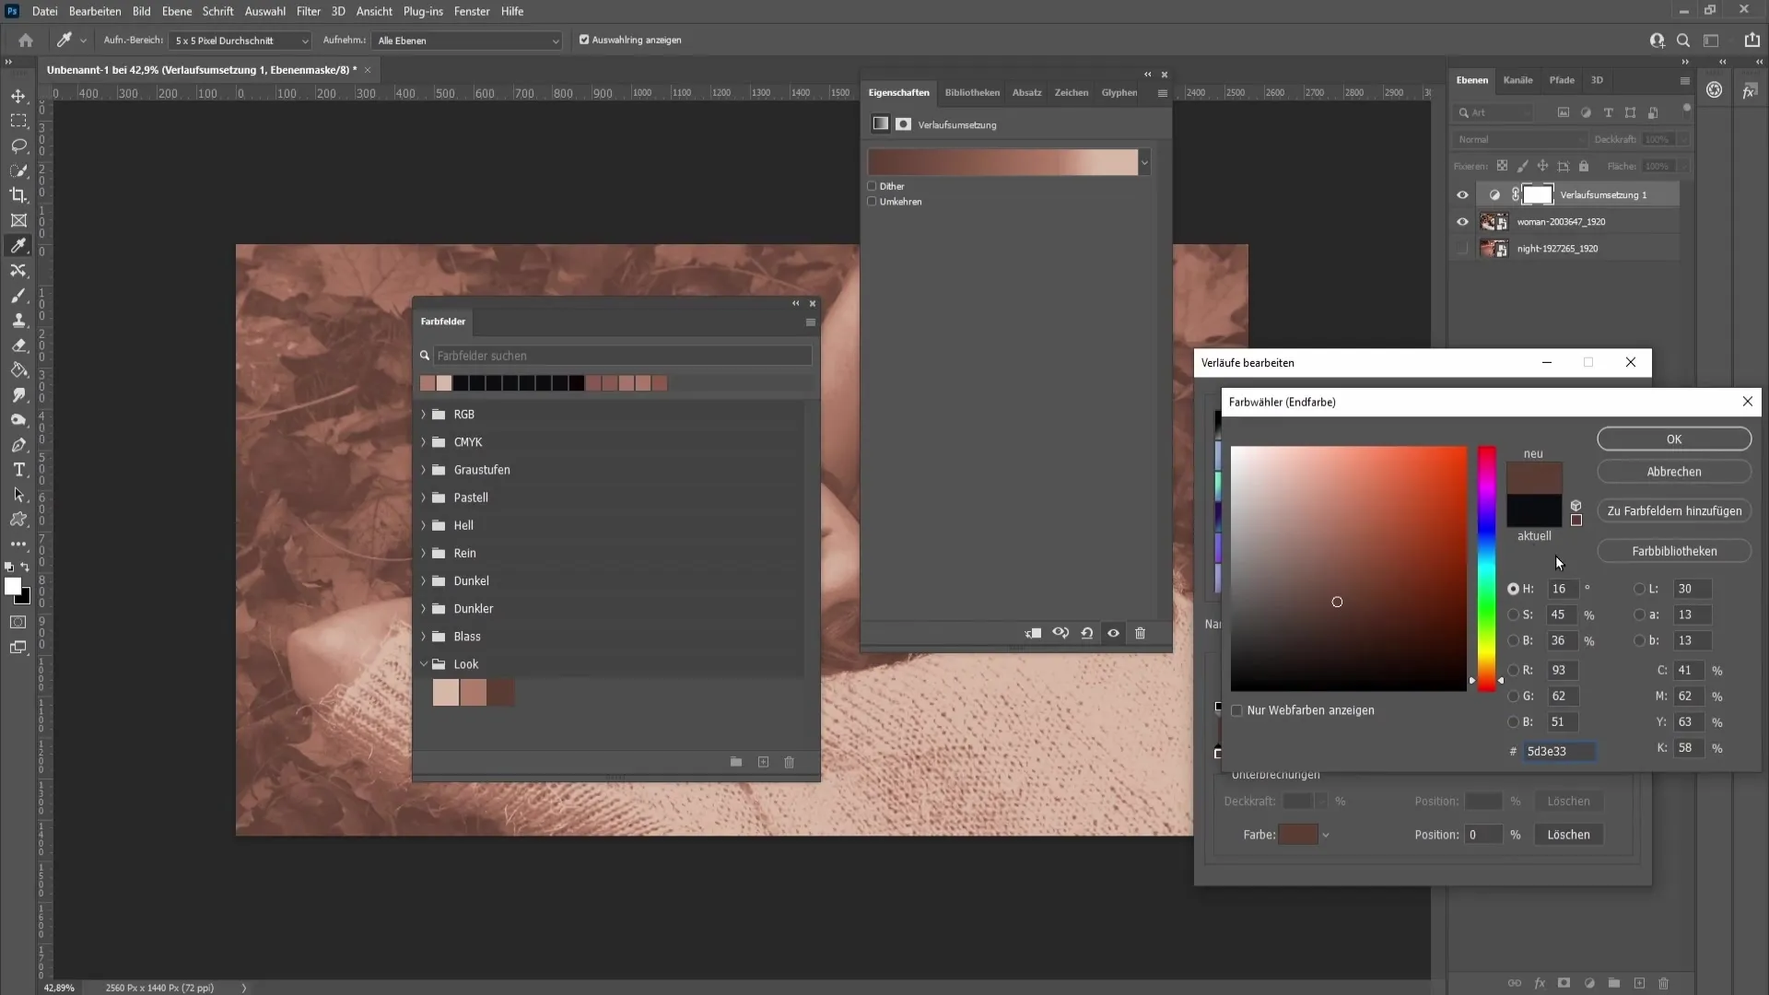
Task: Click the enabled Löschen button beside Position 0
Action: (x=1568, y=835)
